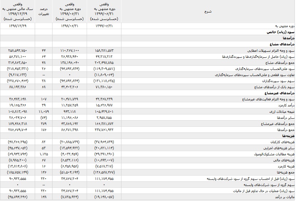Click section heading 'هزینه‌ها'
The height and width of the screenshot is (201, 296).
tap(288, 136)
